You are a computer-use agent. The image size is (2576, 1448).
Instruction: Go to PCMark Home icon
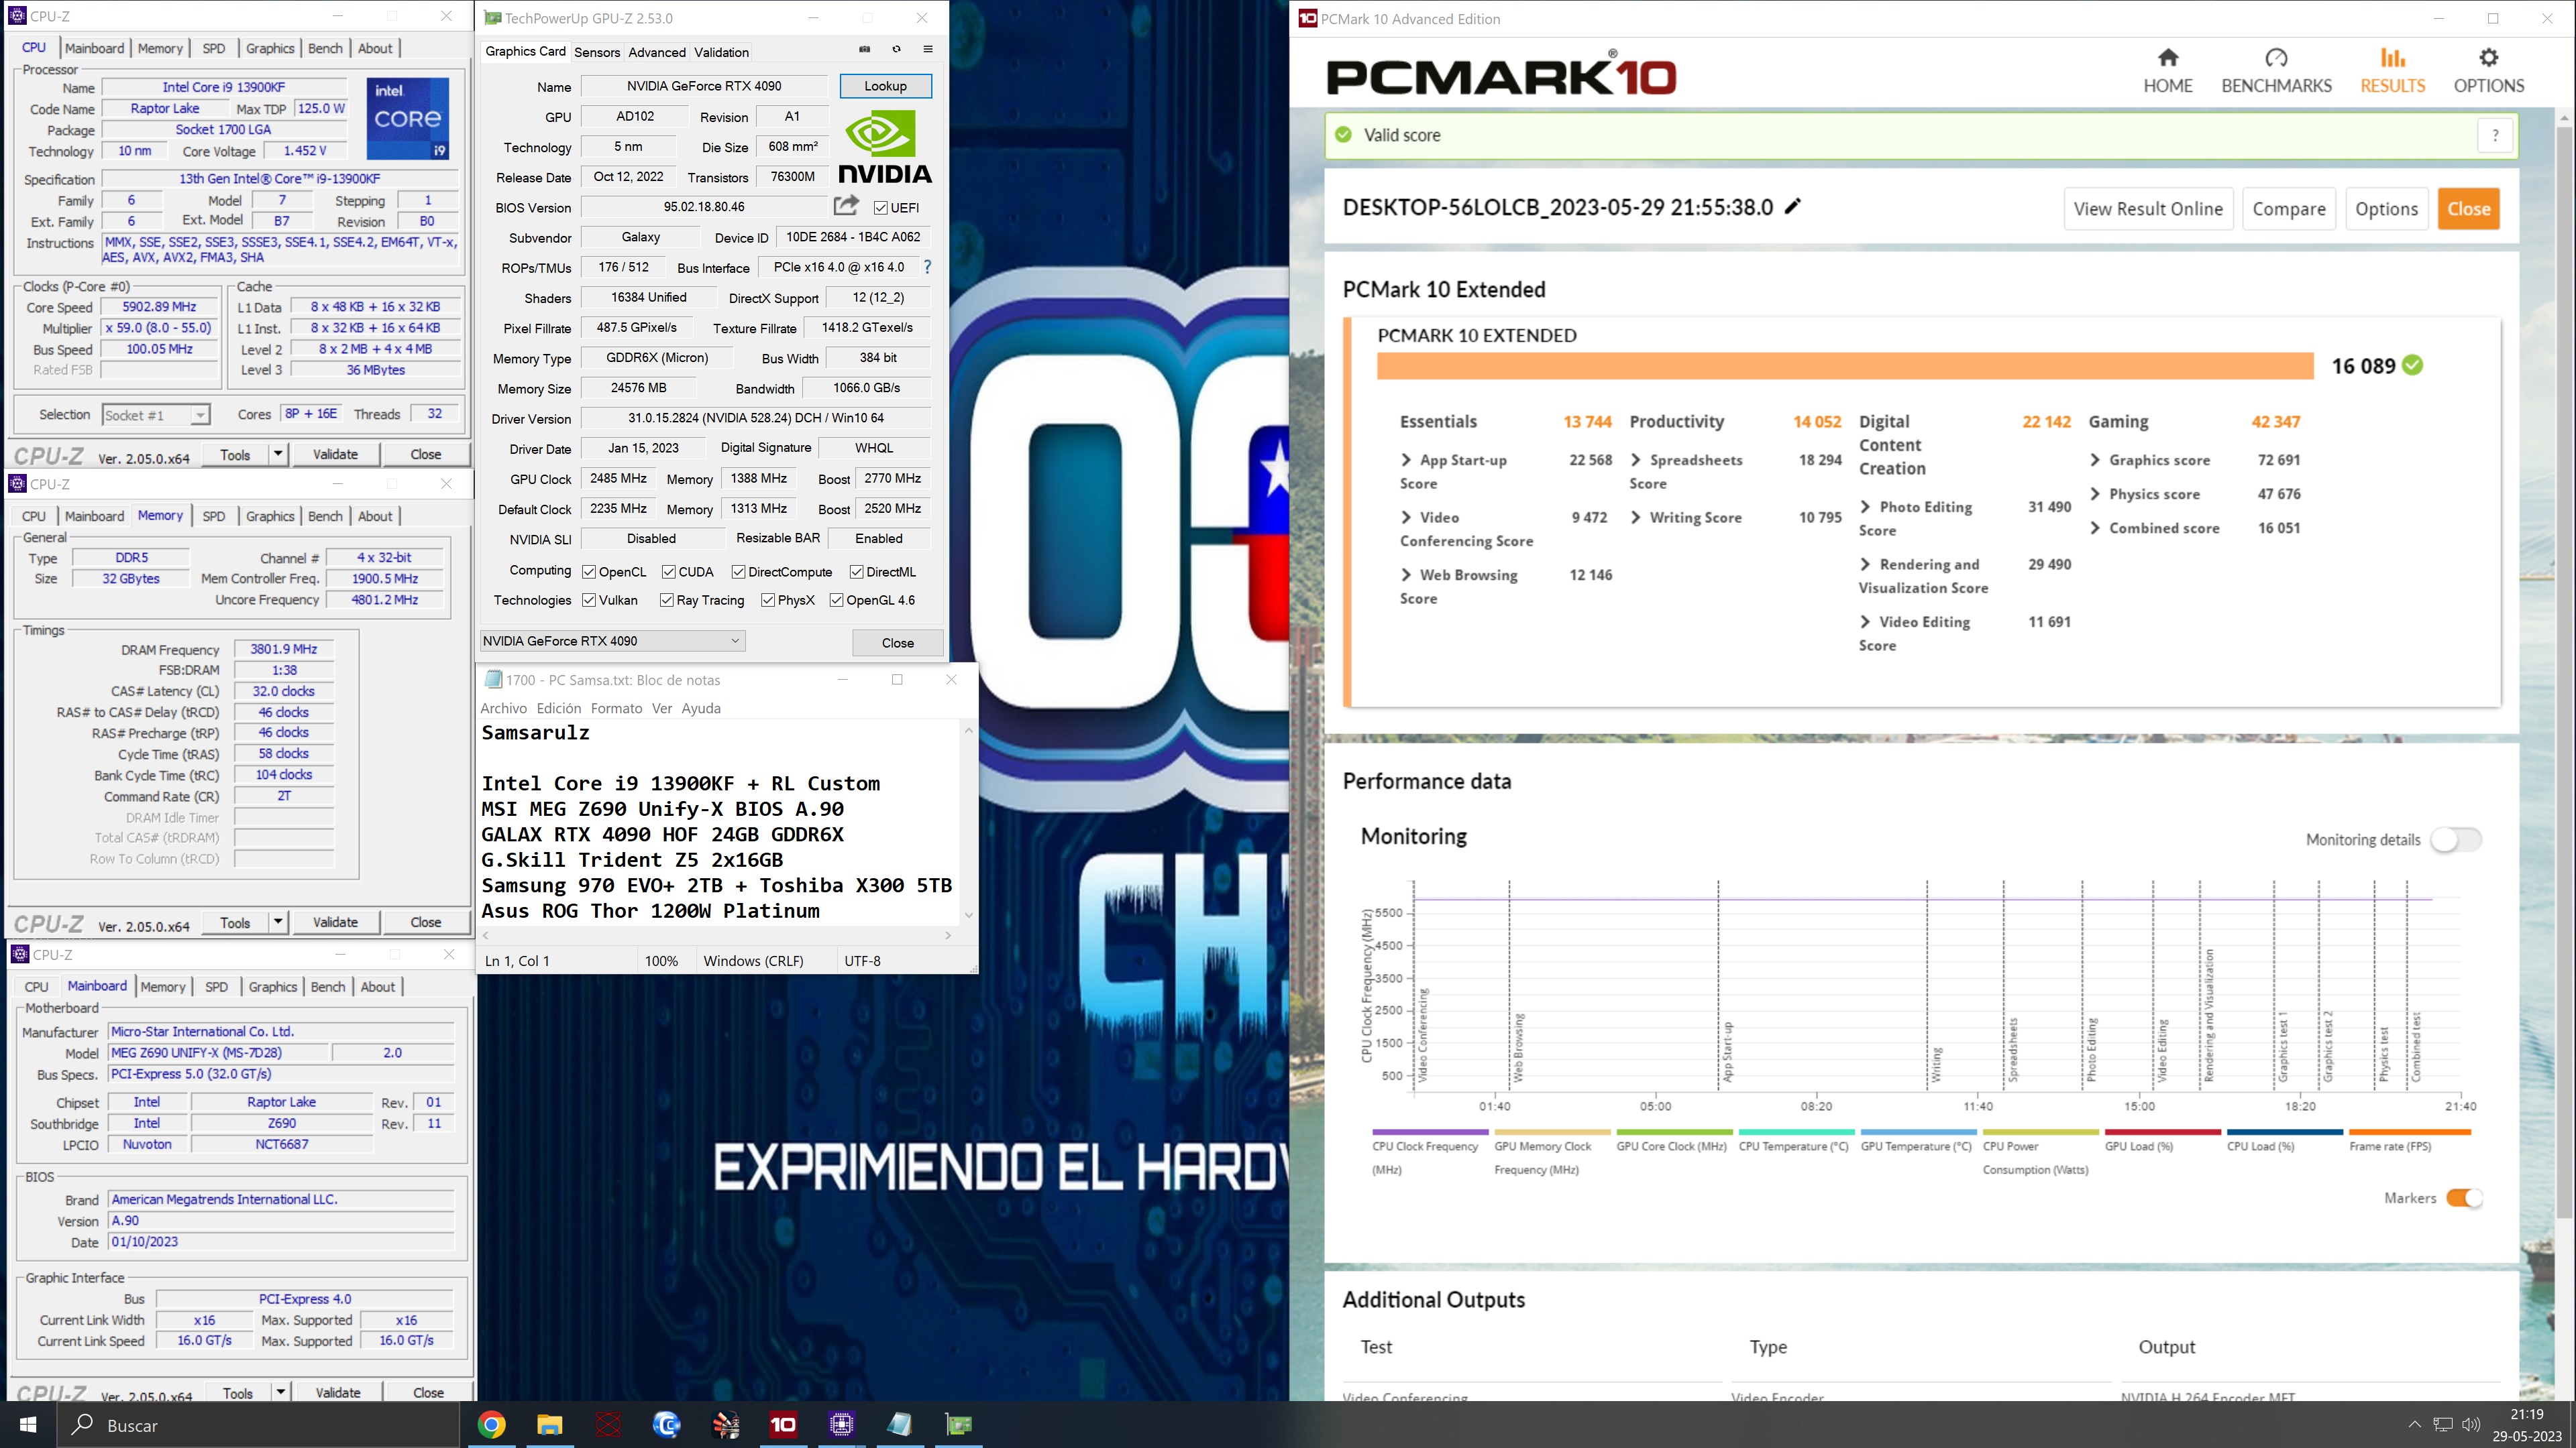tap(2167, 58)
